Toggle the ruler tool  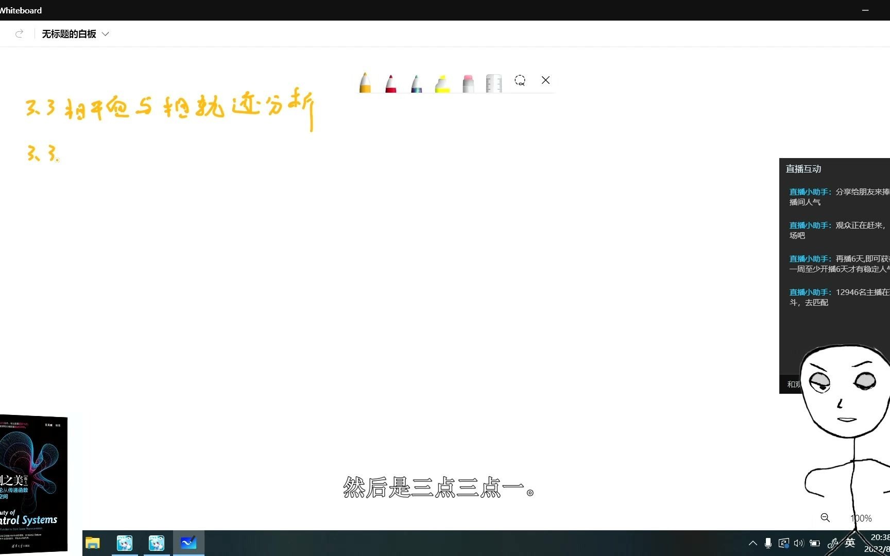click(494, 83)
